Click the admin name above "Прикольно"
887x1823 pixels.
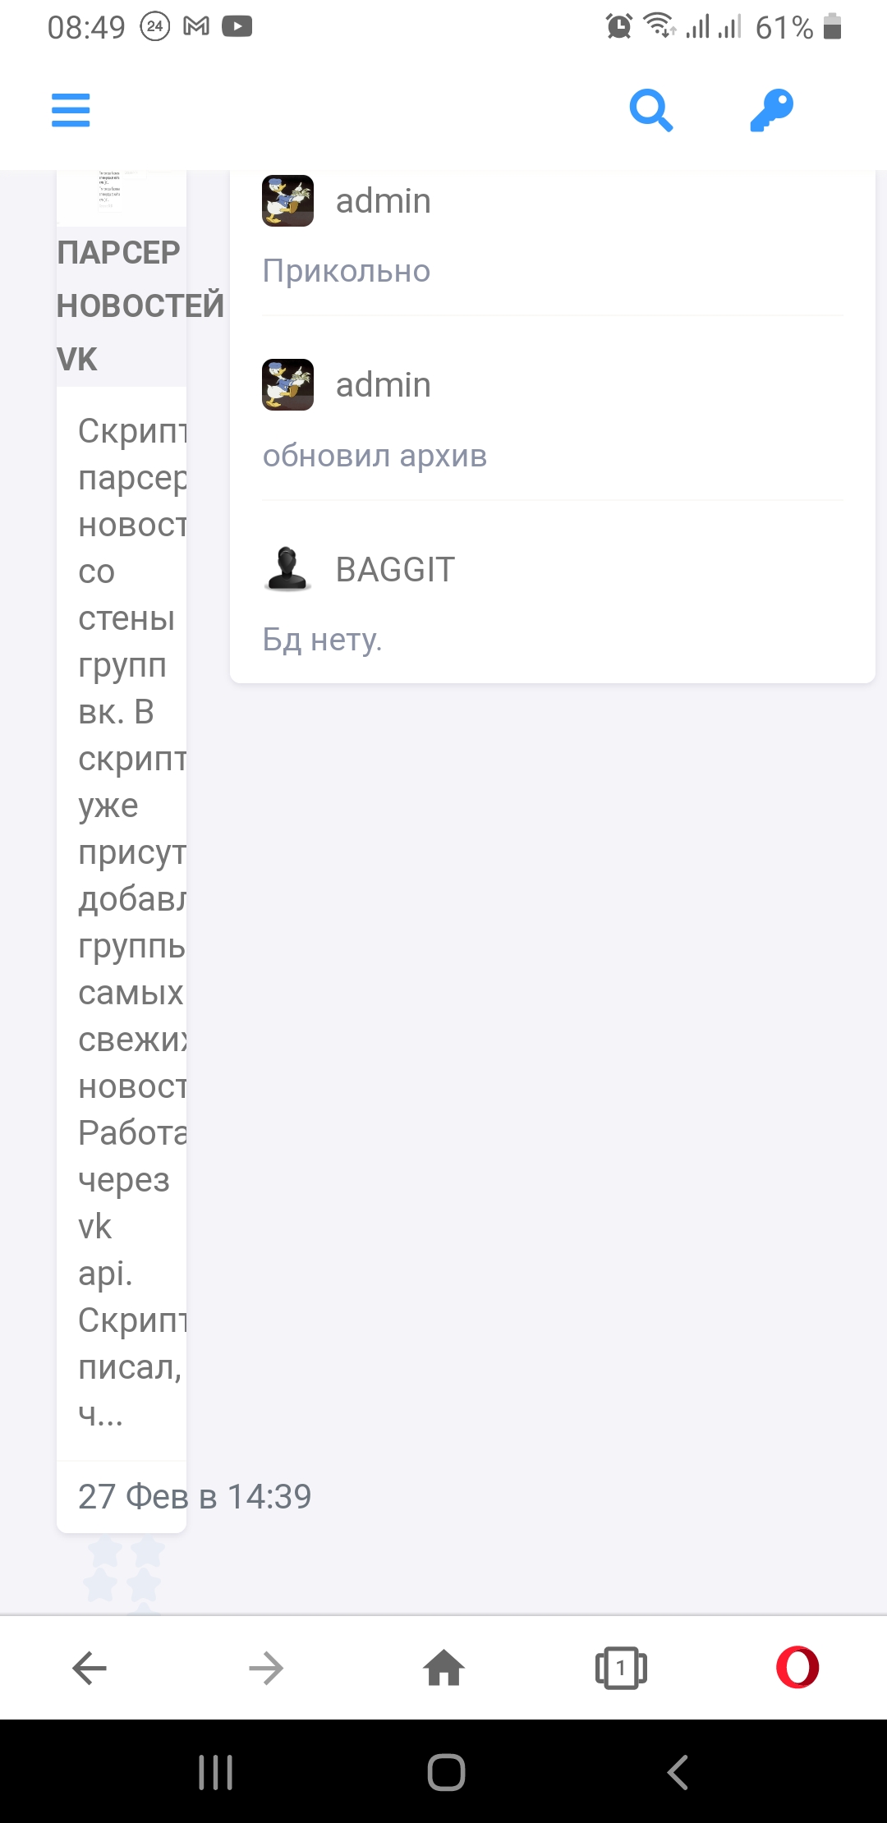click(x=384, y=201)
